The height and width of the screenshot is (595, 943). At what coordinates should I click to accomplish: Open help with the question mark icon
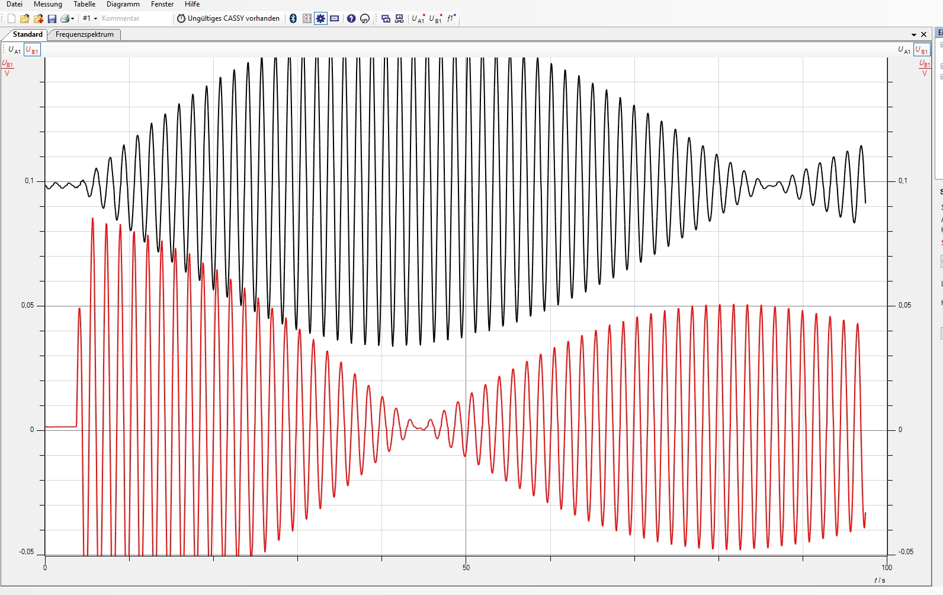tap(351, 18)
